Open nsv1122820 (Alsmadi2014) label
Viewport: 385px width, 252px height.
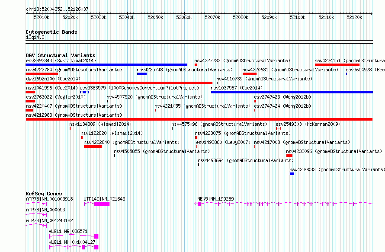click(x=112, y=133)
